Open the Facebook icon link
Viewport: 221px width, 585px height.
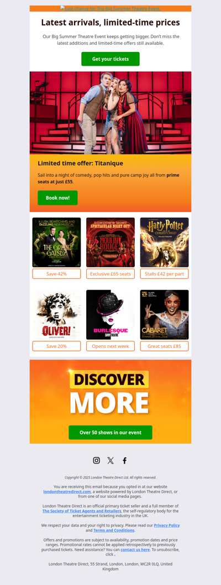[x=125, y=460]
